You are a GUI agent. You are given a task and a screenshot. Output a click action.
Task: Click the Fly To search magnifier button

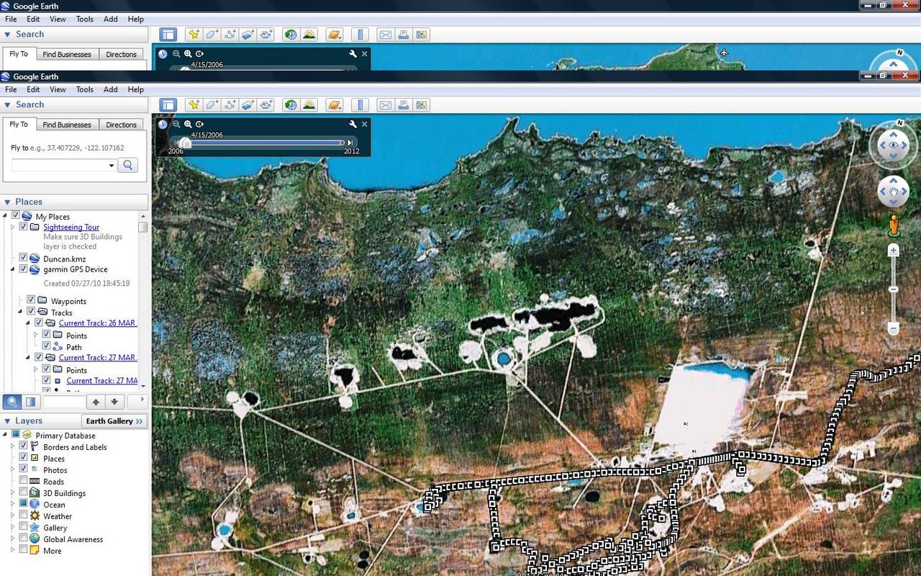coord(127,165)
